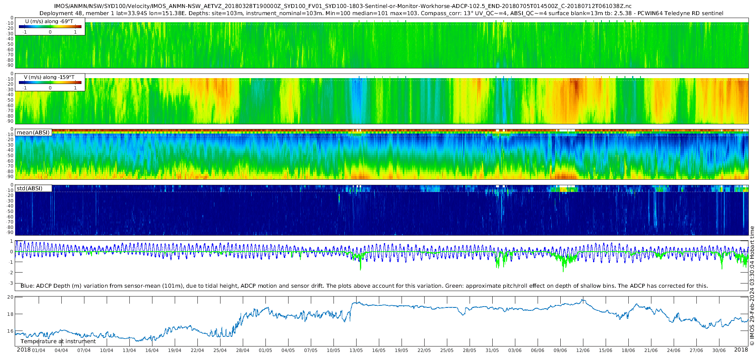Select the 01/04 date tick
This screenshot has width=756, height=357.
[39, 351]
